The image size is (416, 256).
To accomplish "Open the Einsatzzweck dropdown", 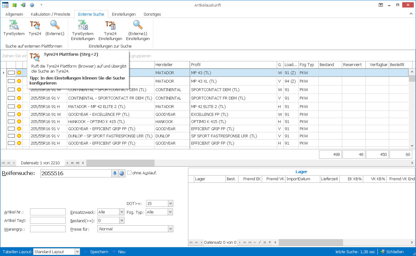I will (x=122, y=212).
